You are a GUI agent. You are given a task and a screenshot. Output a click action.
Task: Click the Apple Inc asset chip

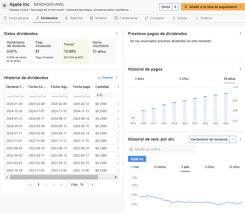tap(137, 159)
